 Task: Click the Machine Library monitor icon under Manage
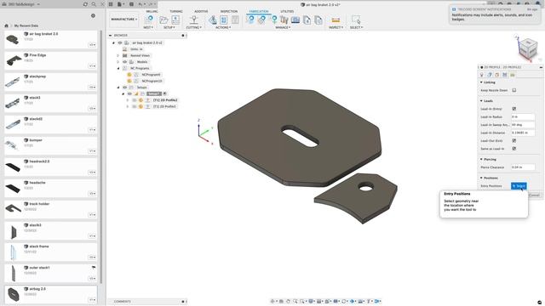295,20
